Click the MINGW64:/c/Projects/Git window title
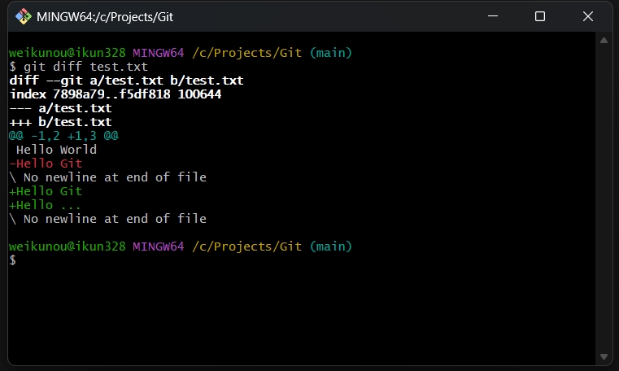Image resolution: width=619 pixels, height=371 pixels. coord(105,17)
